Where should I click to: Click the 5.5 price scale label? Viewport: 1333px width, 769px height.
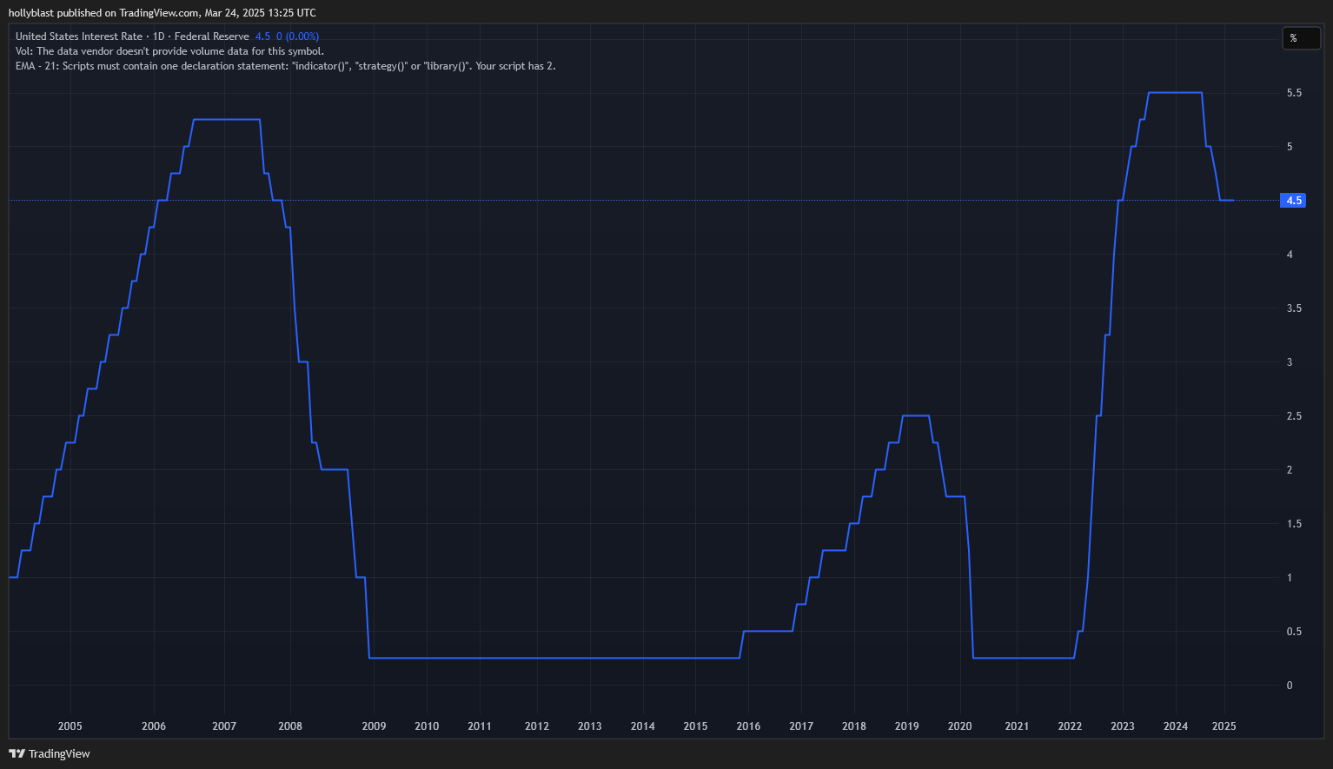tap(1294, 93)
